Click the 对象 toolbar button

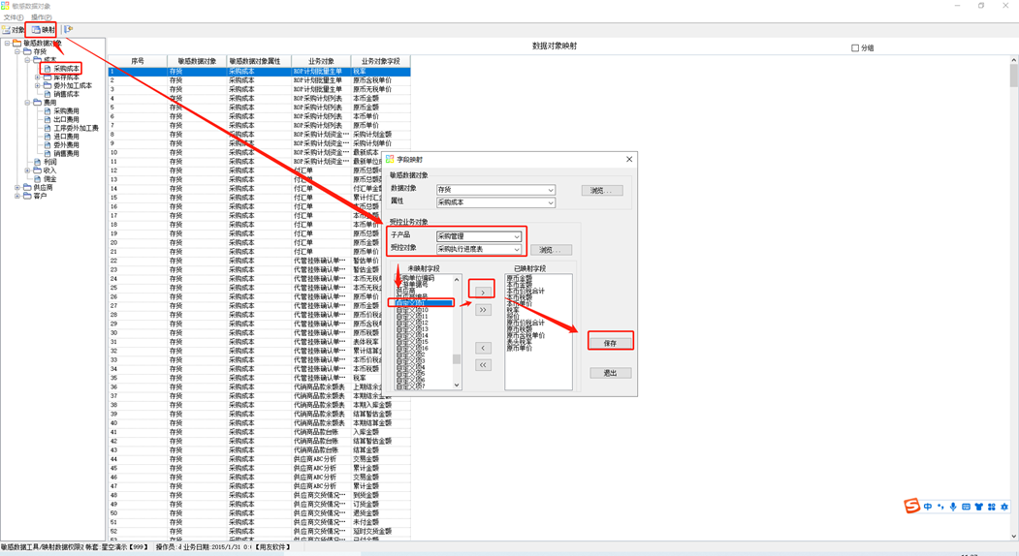pyautogui.click(x=13, y=30)
